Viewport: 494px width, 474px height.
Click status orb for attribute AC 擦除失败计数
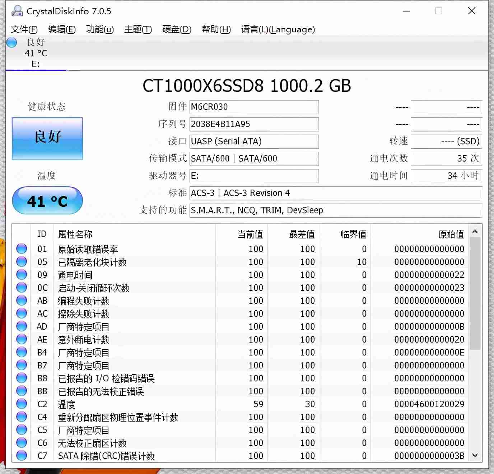22,313
